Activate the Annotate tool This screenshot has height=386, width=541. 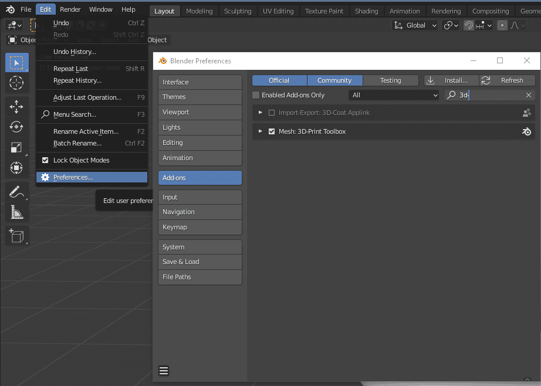[x=16, y=191]
